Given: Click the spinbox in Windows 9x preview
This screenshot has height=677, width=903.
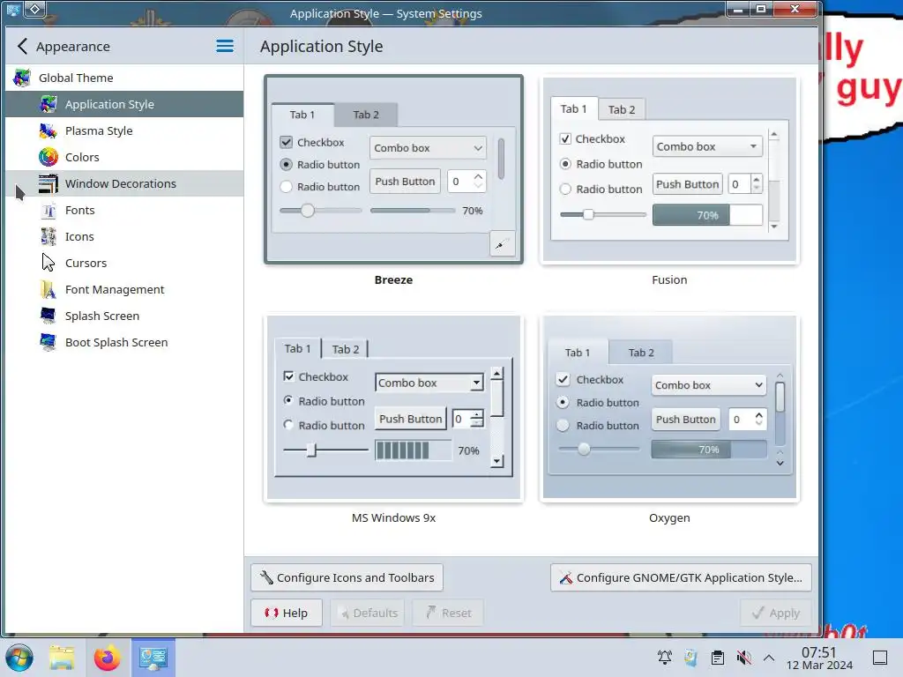Looking at the screenshot, I should 467,419.
